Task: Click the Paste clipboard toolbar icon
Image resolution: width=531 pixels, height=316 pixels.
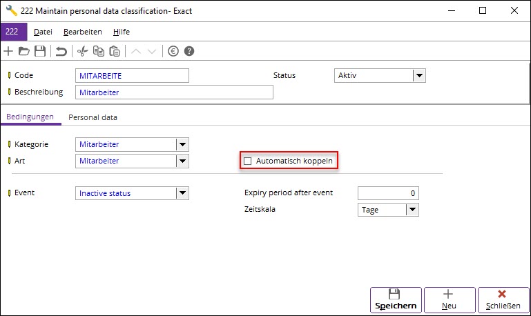Action: coord(115,52)
